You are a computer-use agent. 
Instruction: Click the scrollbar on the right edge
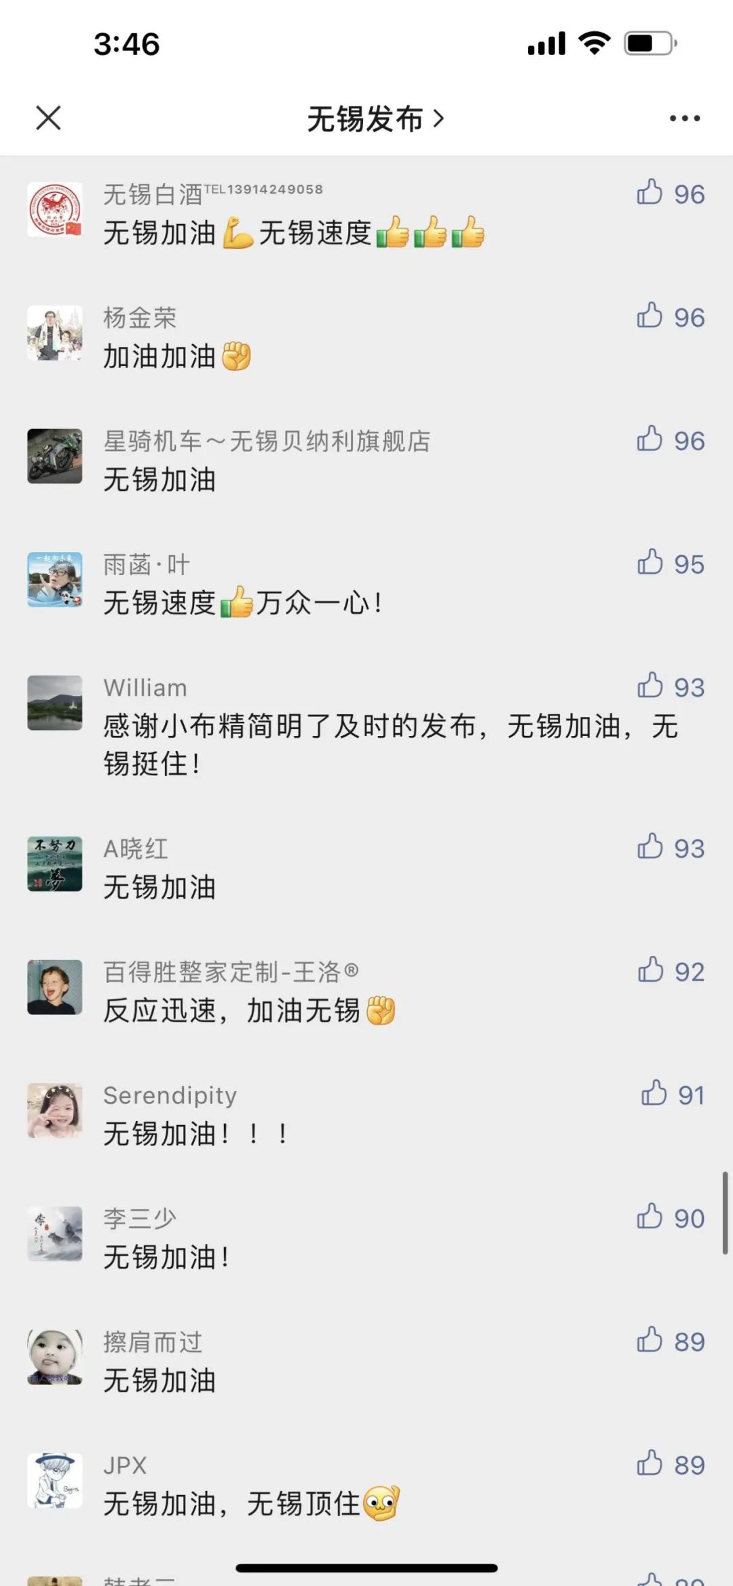point(725,1213)
